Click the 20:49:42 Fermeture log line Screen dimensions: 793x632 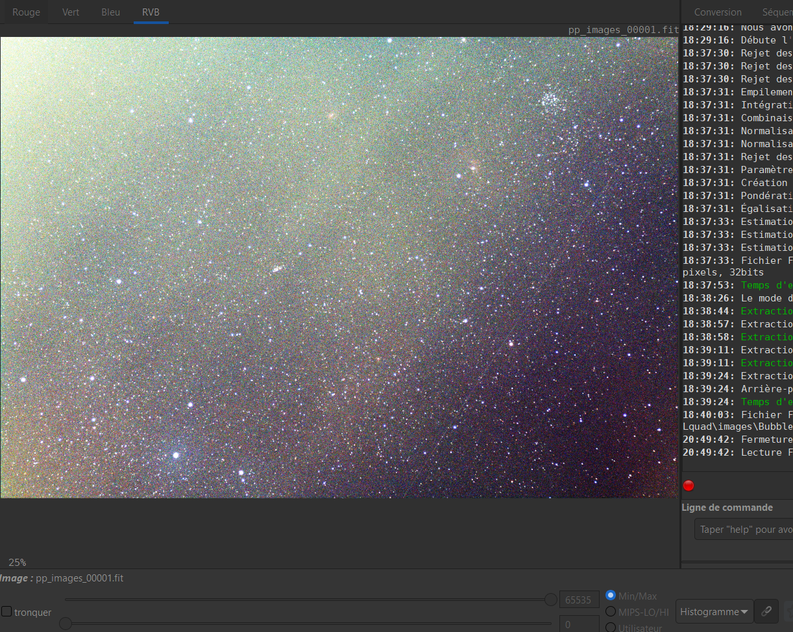coord(738,439)
